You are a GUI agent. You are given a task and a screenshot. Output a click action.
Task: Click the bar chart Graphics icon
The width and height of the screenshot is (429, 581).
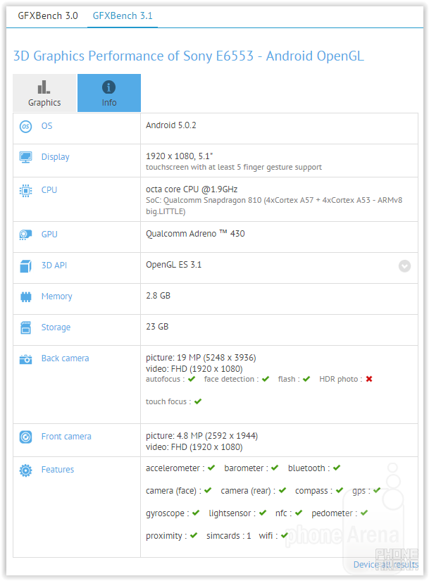point(44,87)
